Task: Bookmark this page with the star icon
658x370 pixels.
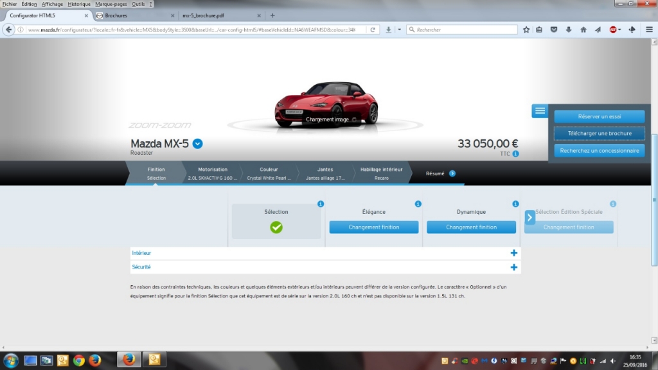Action: pos(526,30)
